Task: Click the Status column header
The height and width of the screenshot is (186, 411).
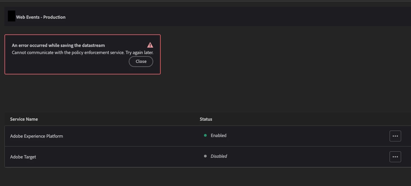Action: tap(206, 119)
